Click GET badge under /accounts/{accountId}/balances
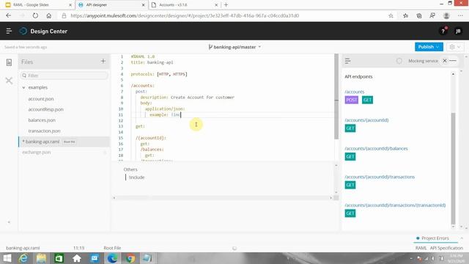The width and height of the screenshot is (469, 264). click(x=350, y=156)
